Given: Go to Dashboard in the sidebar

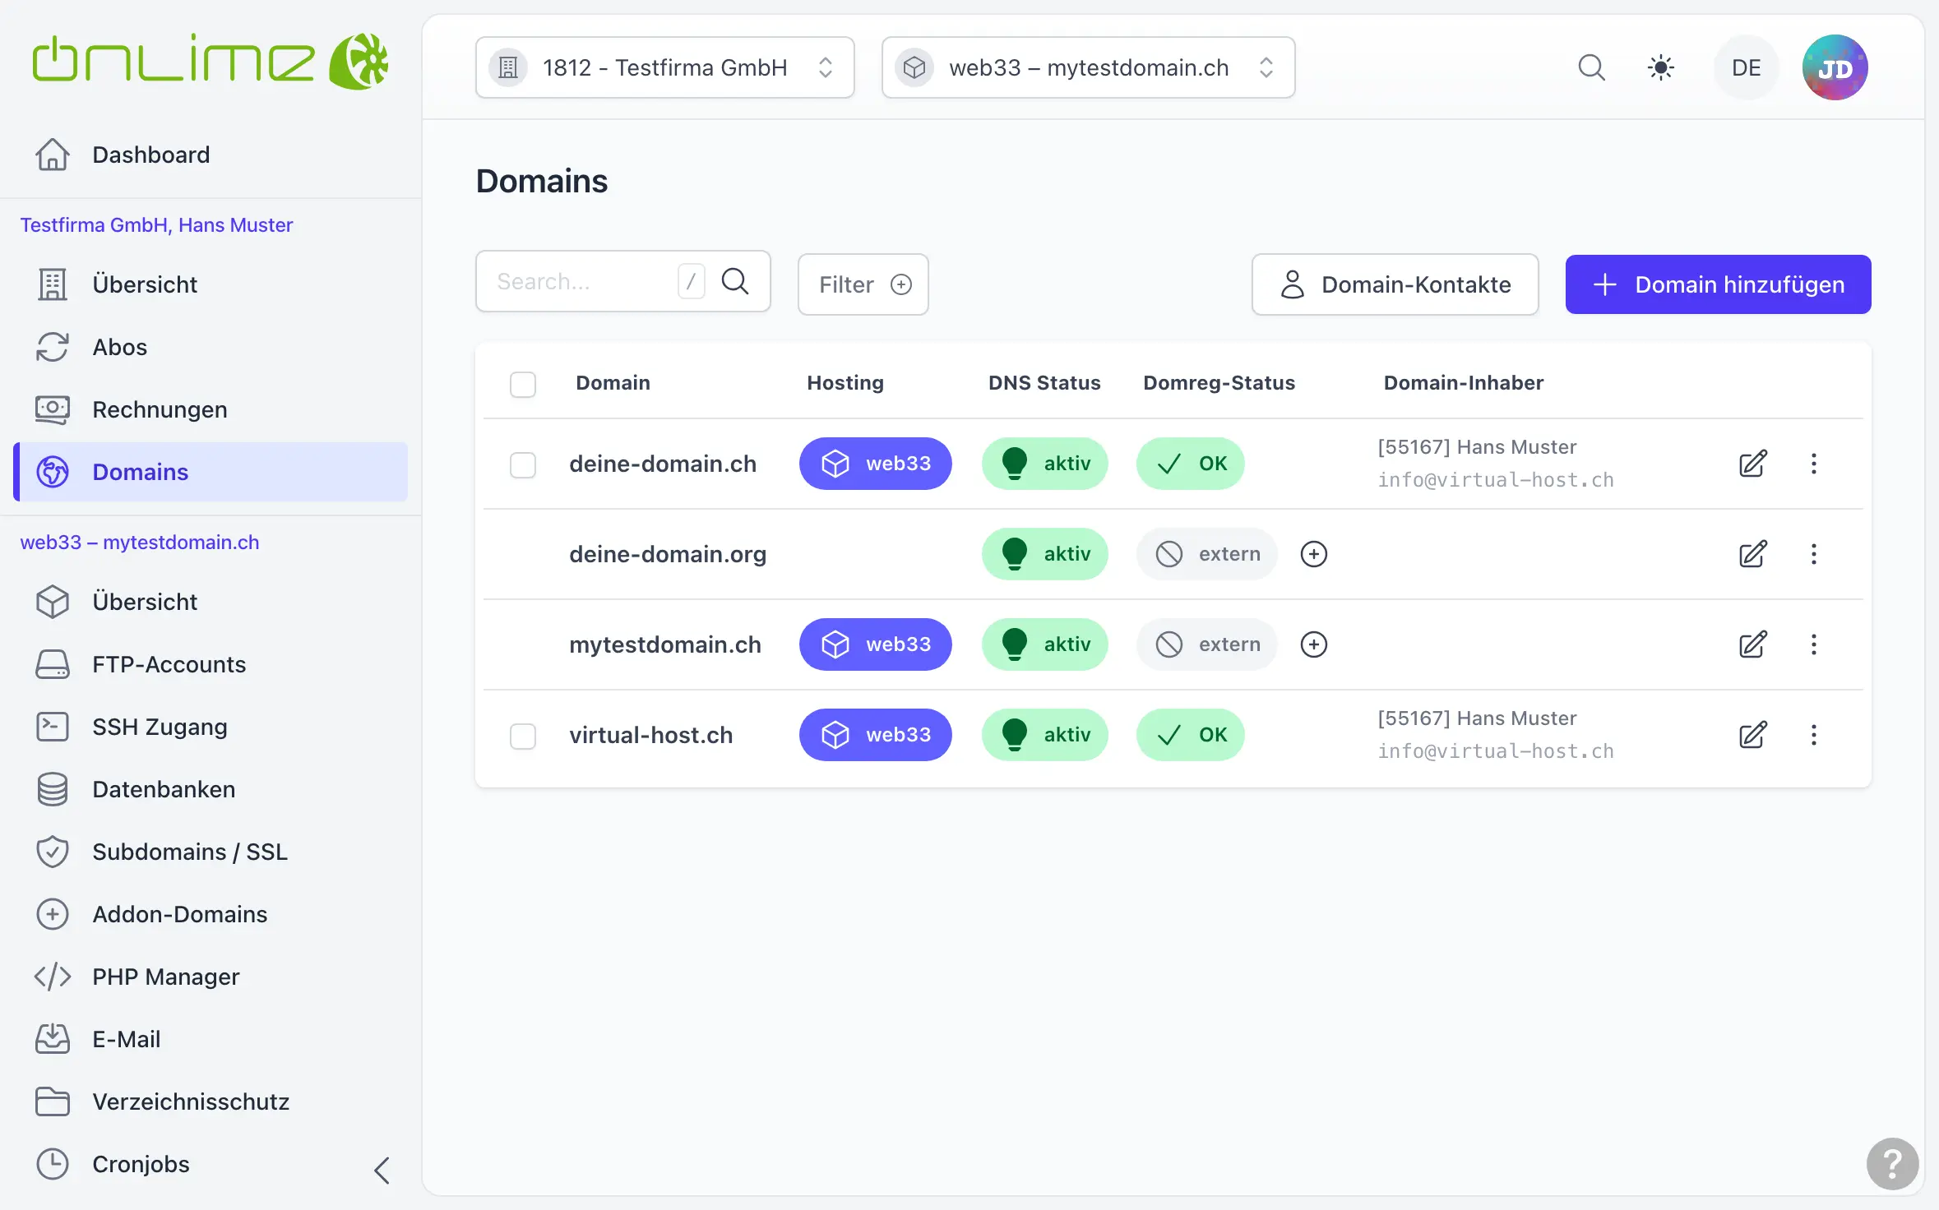Looking at the screenshot, I should [211, 155].
